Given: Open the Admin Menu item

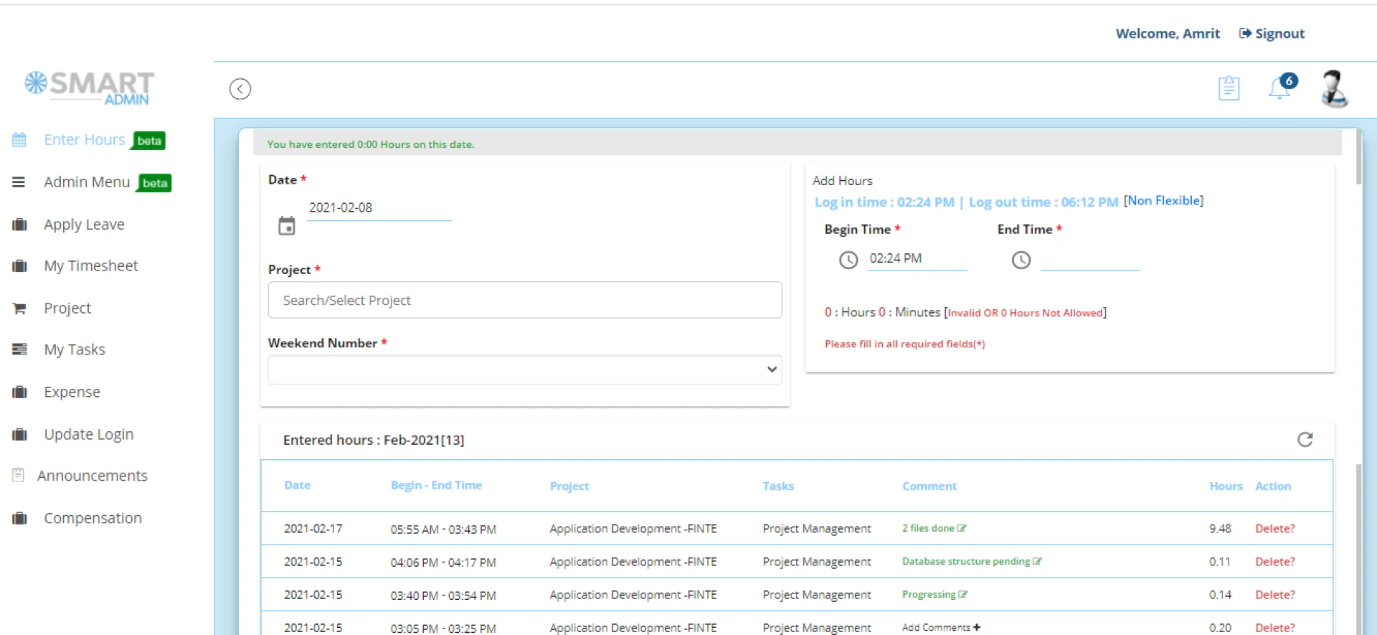Looking at the screenshot, I should [87, 182].
